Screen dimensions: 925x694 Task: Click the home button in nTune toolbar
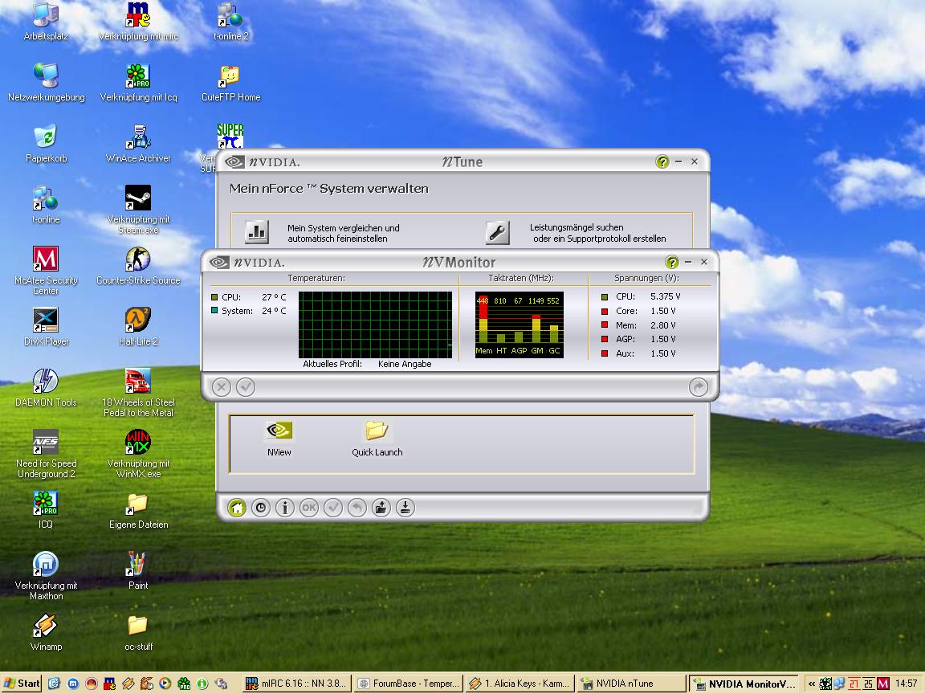point(237,508)
